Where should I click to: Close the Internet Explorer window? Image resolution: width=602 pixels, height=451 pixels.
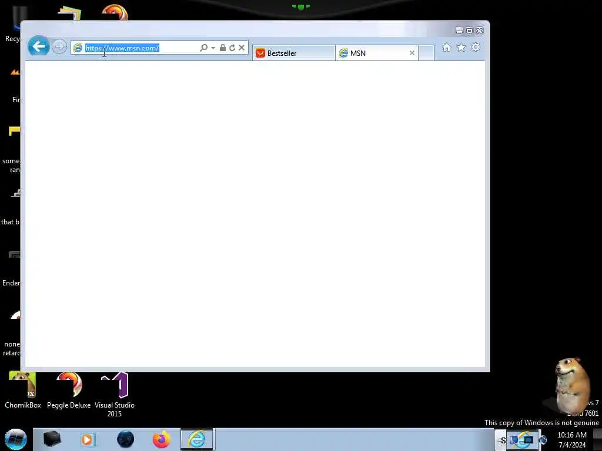480,31
